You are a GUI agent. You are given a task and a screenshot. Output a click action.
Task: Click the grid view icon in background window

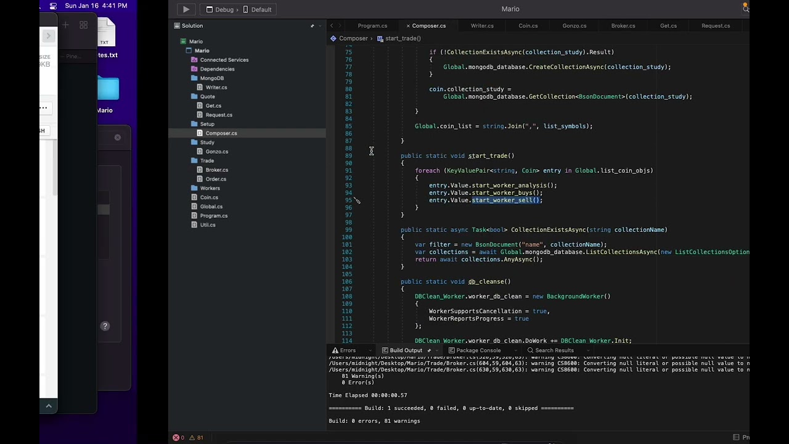84,25
